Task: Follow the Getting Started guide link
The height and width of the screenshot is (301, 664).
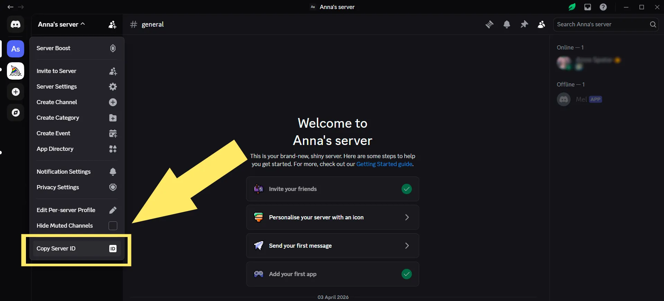Action: [x=384, y=164]
